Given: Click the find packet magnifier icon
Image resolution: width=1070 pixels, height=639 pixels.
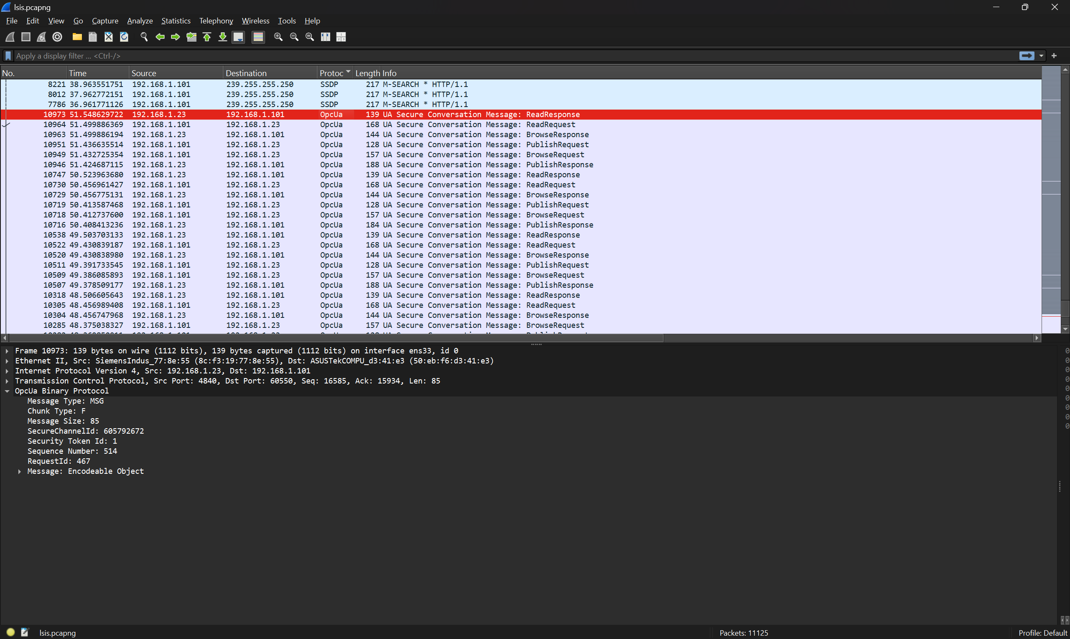Looking at the screenshot, I should (144, 37).
